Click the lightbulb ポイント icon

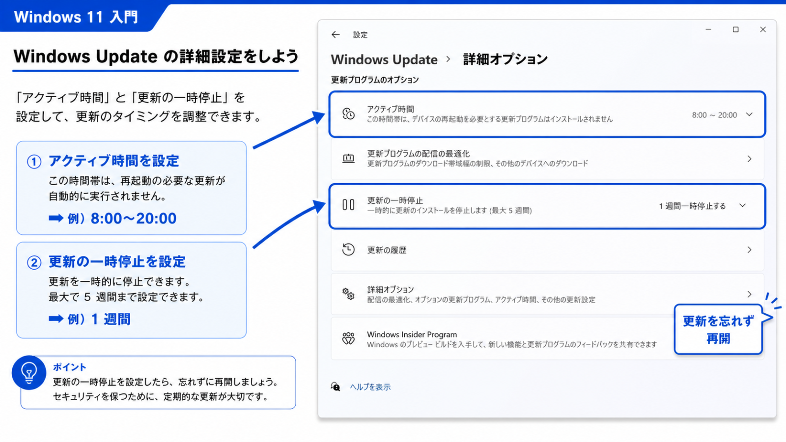(x=29, y=373)
